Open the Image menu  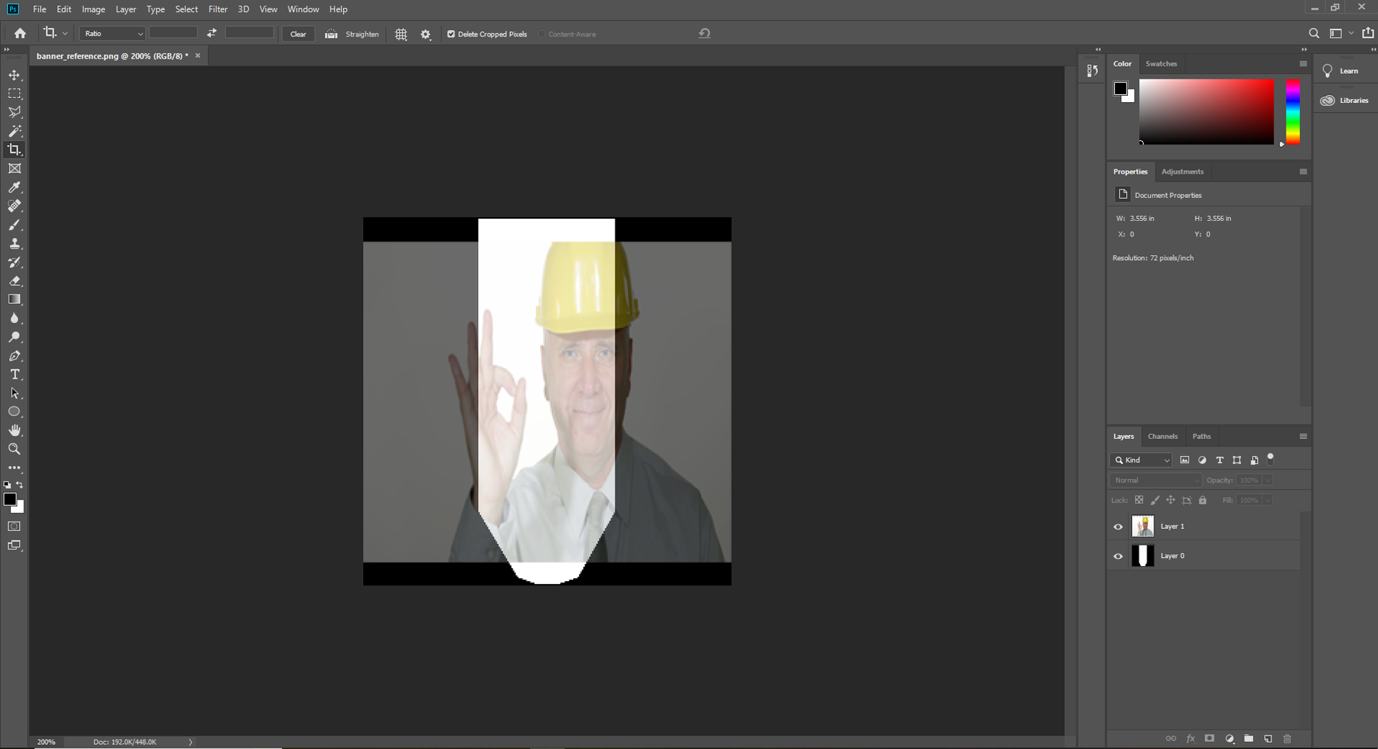94,9
